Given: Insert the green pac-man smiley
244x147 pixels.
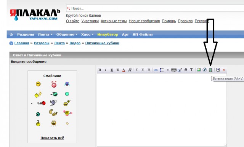Looking at the screenshot, I should tap(38, 114).
